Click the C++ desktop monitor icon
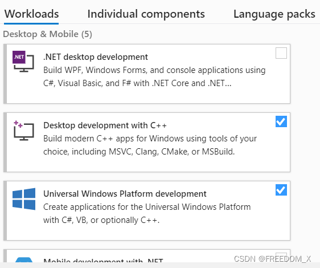 pos(24,131)
